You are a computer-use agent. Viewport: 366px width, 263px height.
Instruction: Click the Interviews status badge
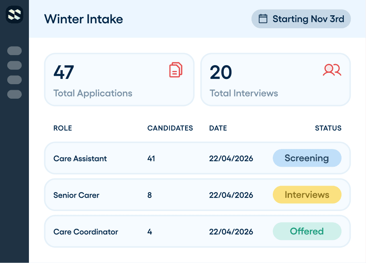coord(307,195)
